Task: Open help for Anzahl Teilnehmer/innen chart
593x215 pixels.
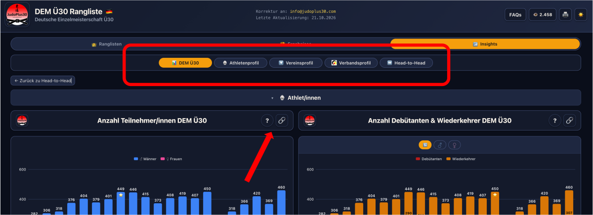Action: [267, 120]
